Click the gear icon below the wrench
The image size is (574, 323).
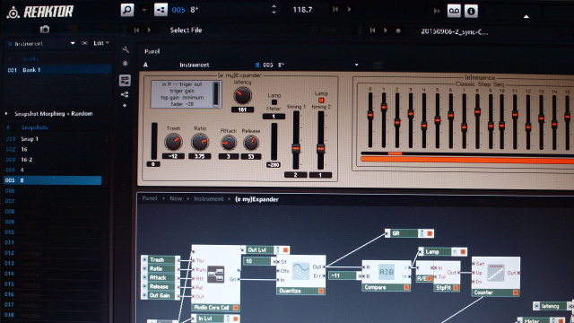click(126, 64)
